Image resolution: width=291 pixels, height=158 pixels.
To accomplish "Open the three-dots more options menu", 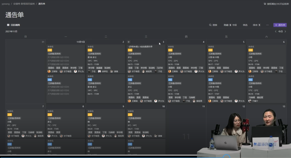I will coord(267,25).
